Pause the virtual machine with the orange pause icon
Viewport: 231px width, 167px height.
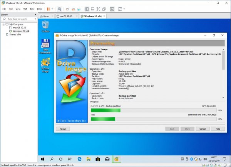[x=48, y=9]
